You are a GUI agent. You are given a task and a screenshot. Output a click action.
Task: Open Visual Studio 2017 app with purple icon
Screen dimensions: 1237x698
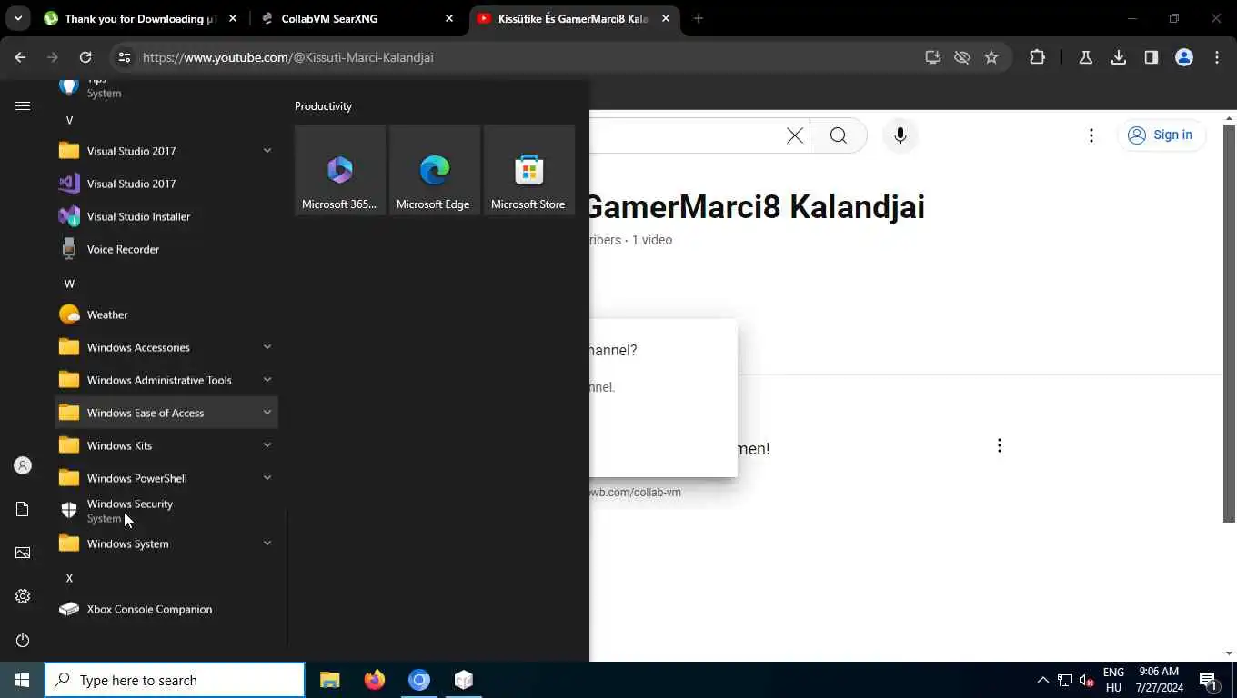point(166,184)
